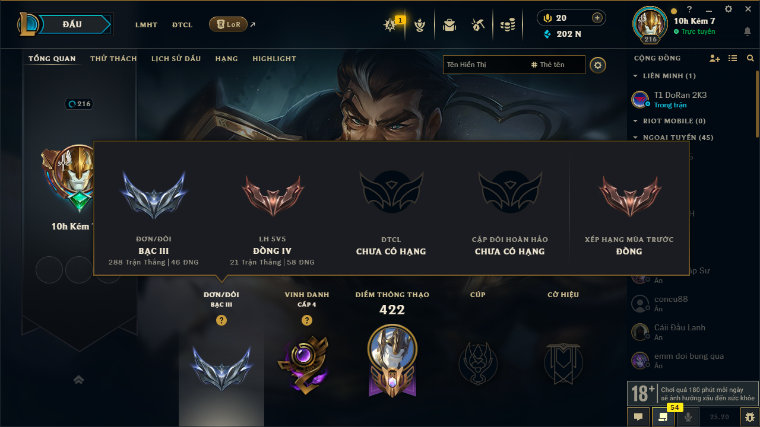Open the LoR launcher link
This screenshot has height=427, width=760.
[228, 24]
